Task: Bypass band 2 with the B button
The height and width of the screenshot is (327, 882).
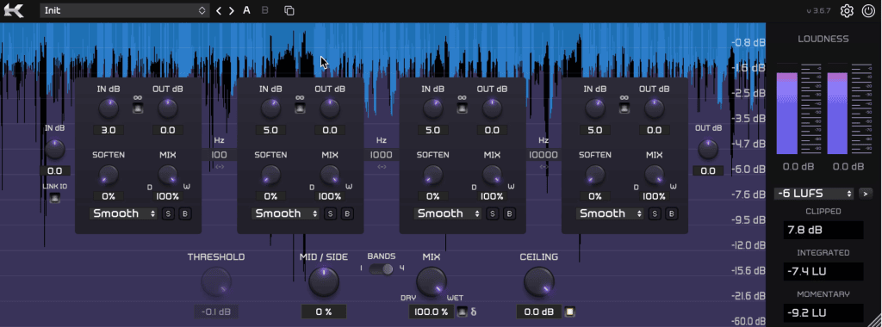Action: [x=347, y=213]
